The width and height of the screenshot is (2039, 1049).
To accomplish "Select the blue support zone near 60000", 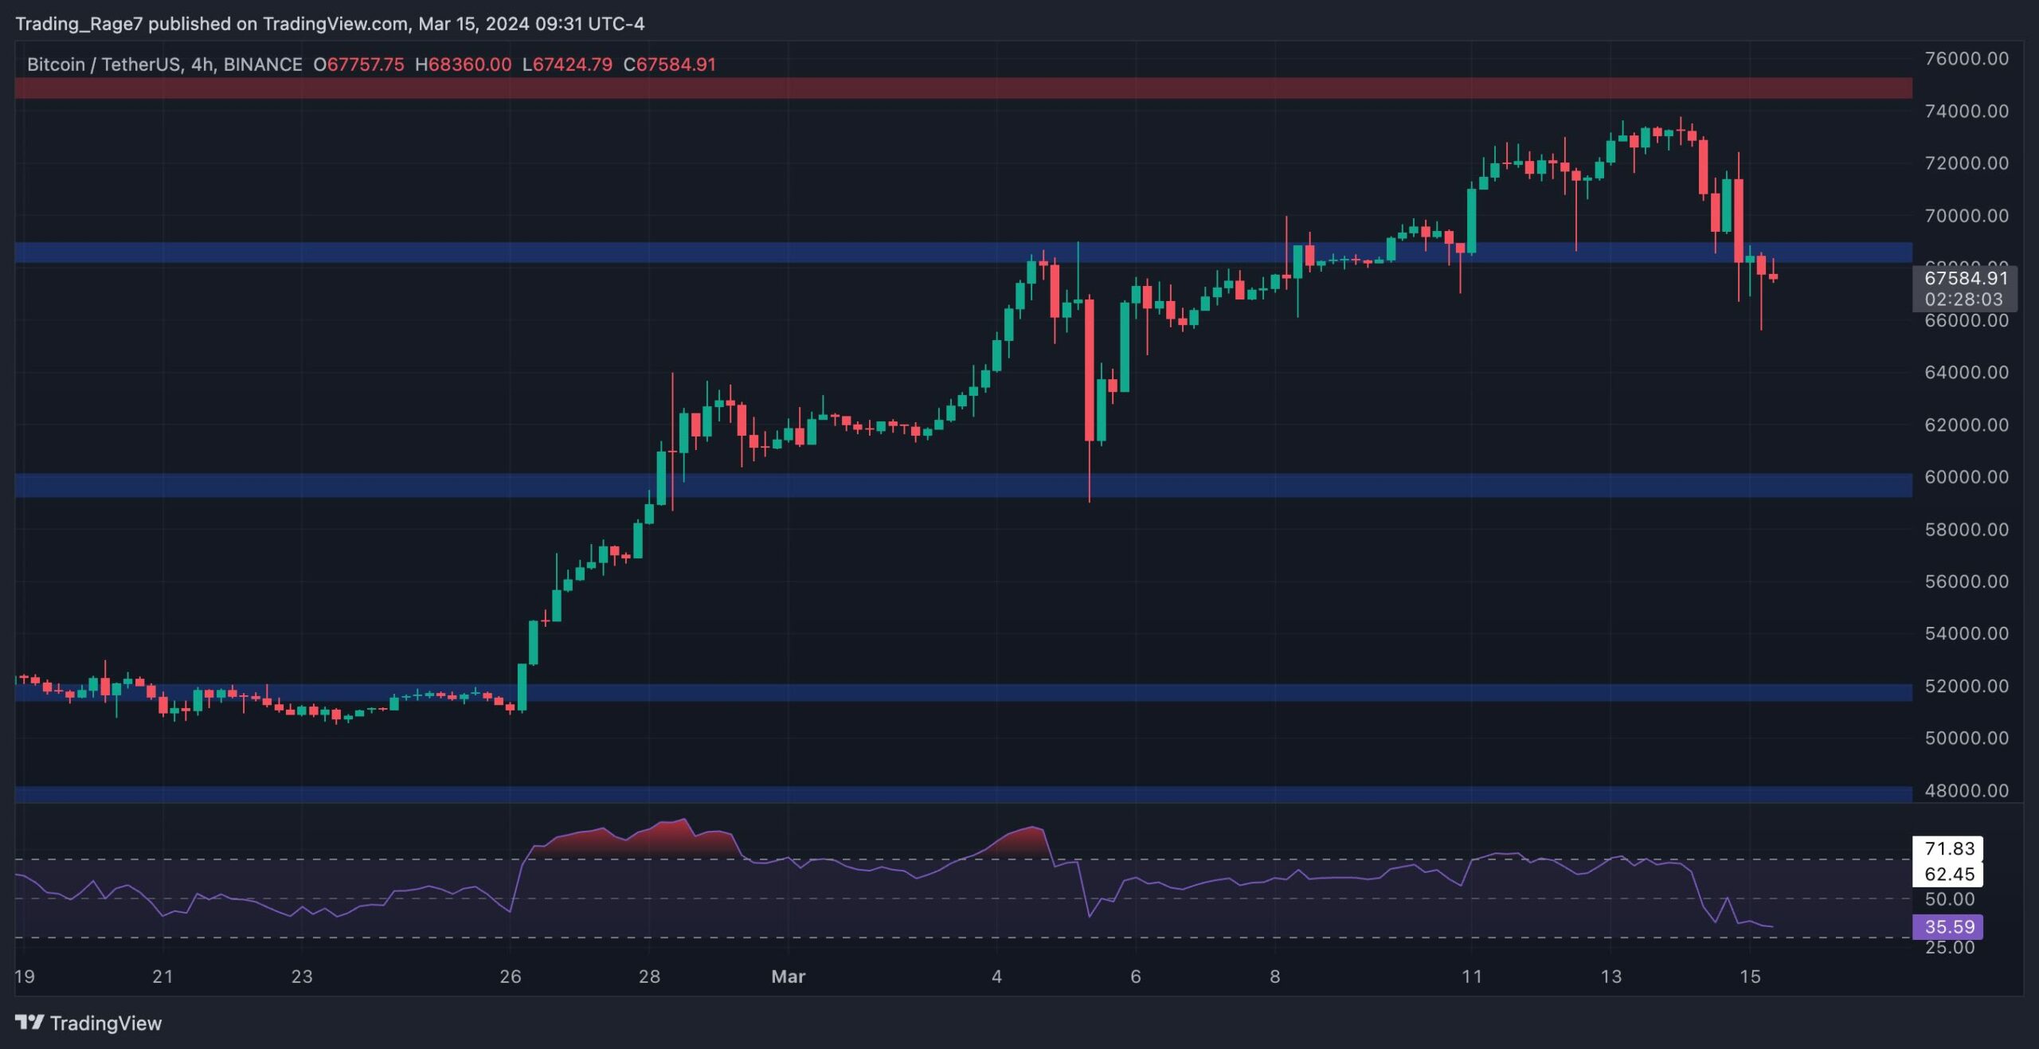I will 963,486.
